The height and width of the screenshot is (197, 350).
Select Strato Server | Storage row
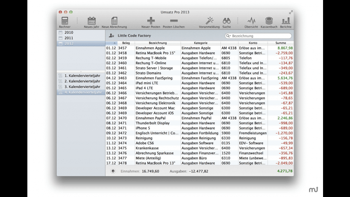(199, 68)
